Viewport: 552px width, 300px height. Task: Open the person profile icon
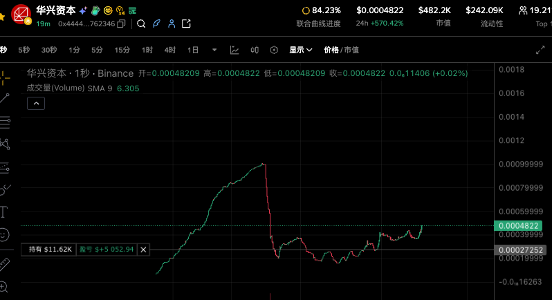click(x=172, y=24)
